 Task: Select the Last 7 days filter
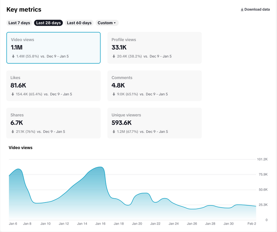pos(19,23)
